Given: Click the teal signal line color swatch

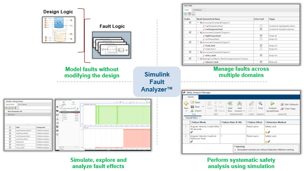Looking at the screenshot, I should [77, 117].
